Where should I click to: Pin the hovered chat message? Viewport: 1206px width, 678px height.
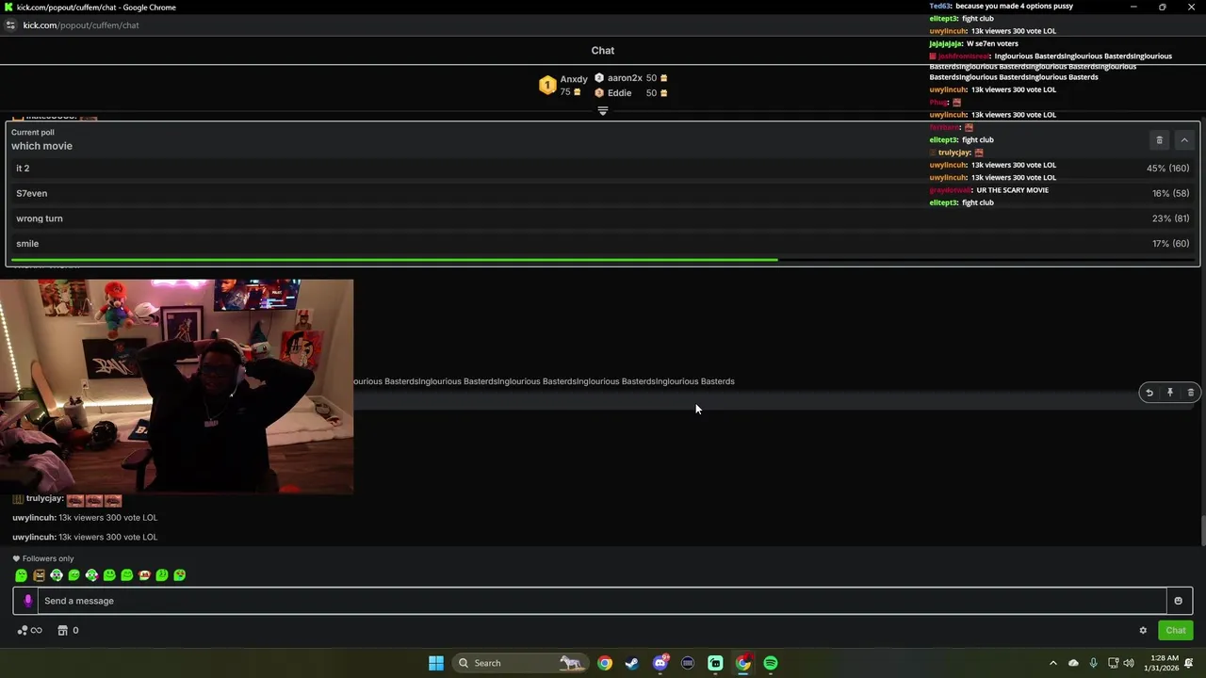point(1169,393)
